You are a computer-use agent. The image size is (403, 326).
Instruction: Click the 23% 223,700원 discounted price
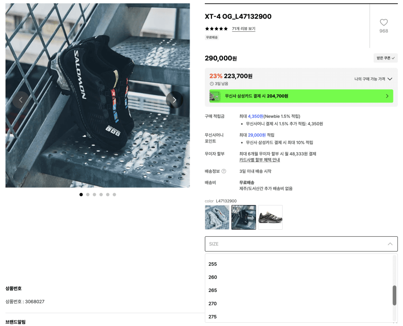click(231, 76)
